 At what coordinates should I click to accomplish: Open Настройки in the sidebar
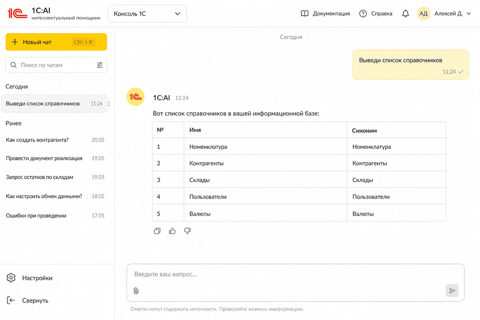[x=29, y=278]
